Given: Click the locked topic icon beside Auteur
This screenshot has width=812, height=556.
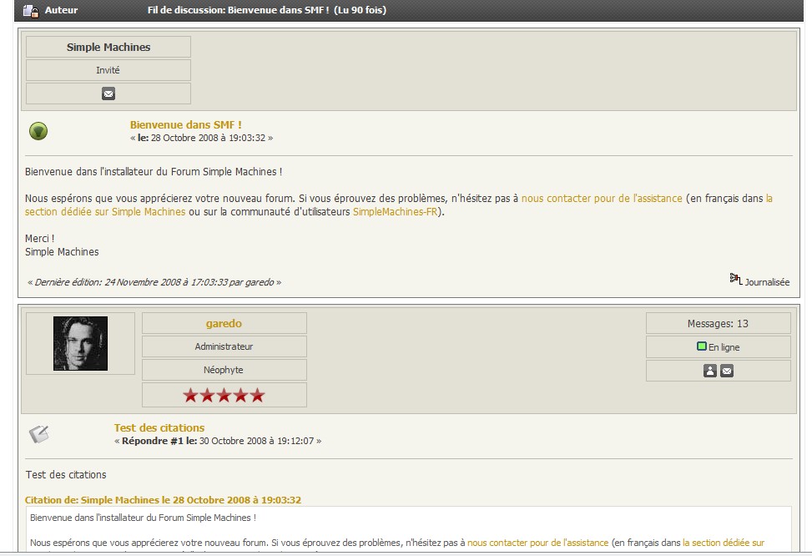Looking at the screenshot, I should 31,10.
